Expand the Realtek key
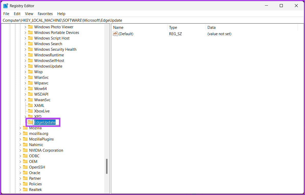Viewport: 305px width, 195px height. [x=20, y=190]
